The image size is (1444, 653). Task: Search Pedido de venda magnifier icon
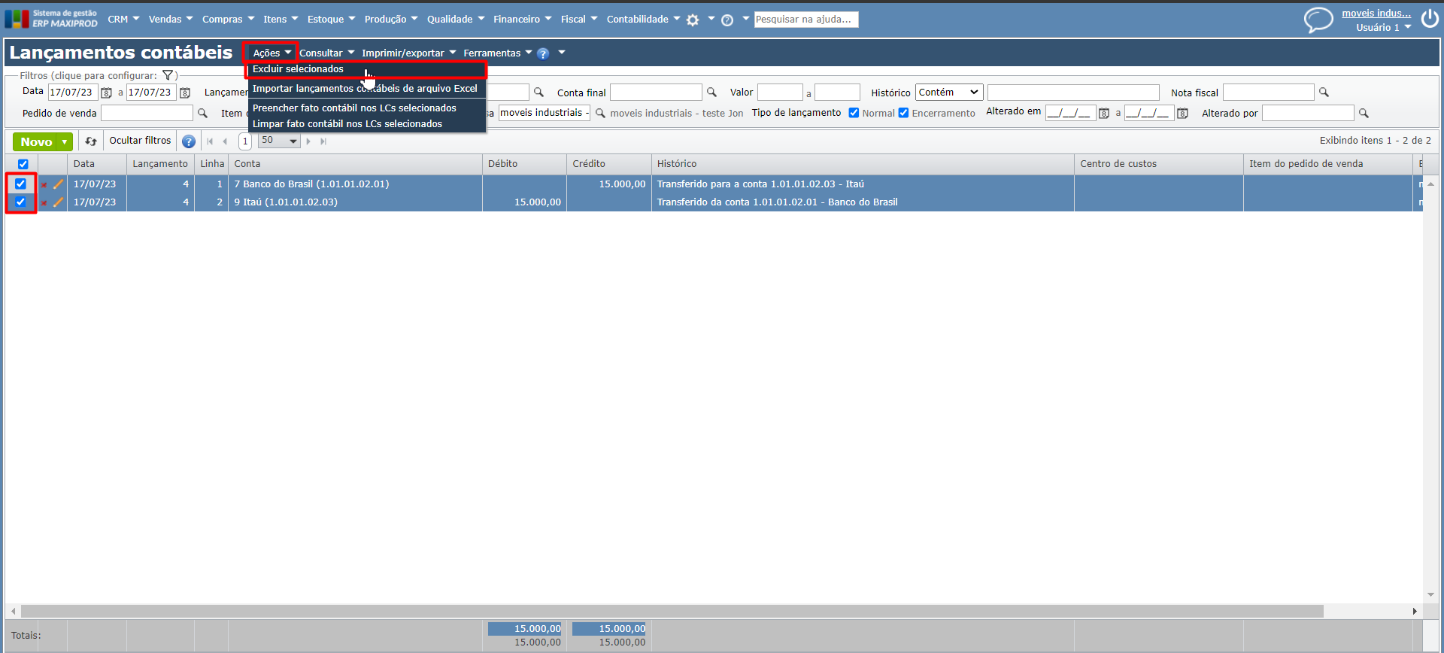pos(202,114)
